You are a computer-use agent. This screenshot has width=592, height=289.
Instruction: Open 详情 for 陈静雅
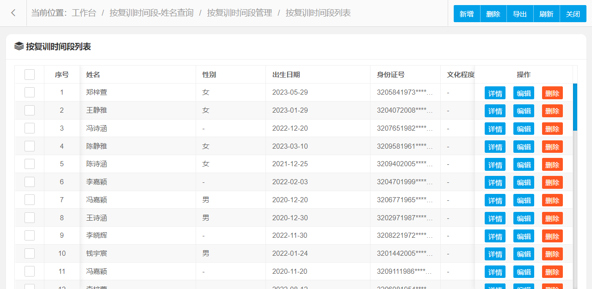pyautogui.click(x=495, y=147)
